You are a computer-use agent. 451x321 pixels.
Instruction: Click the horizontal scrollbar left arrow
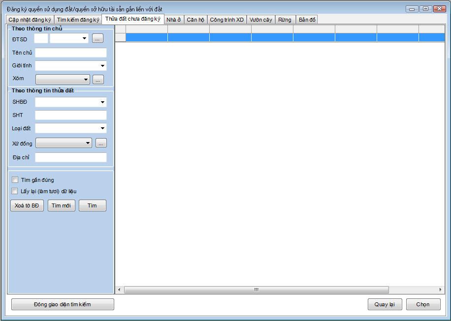point(119,290)
